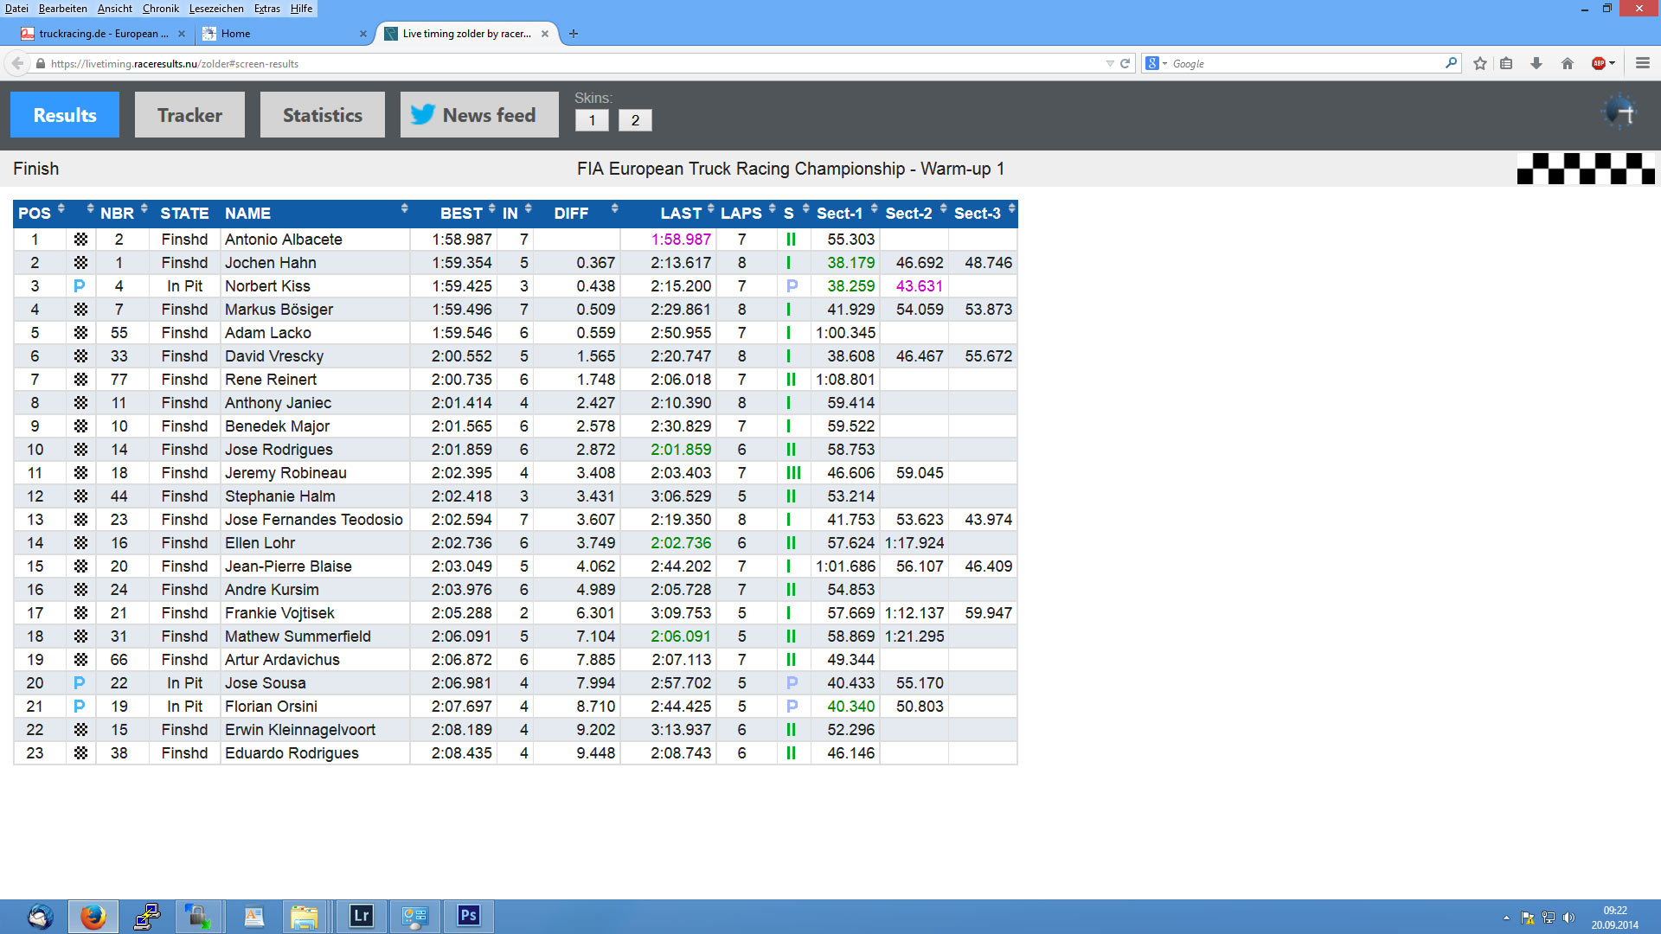Screen dimensions: 1661x934
Task: Select Erwin Kleinnagelvoort name cell
Action: (315, 730)
